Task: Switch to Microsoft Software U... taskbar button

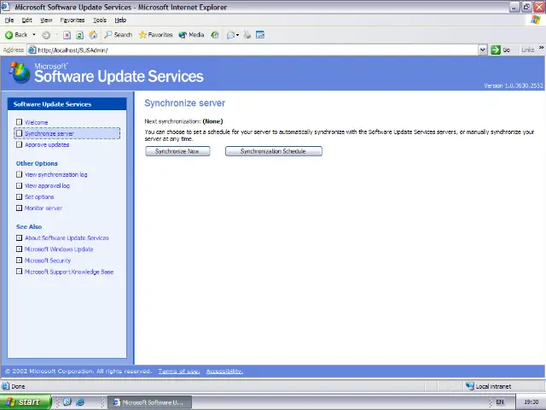Action: click(150, 402)
